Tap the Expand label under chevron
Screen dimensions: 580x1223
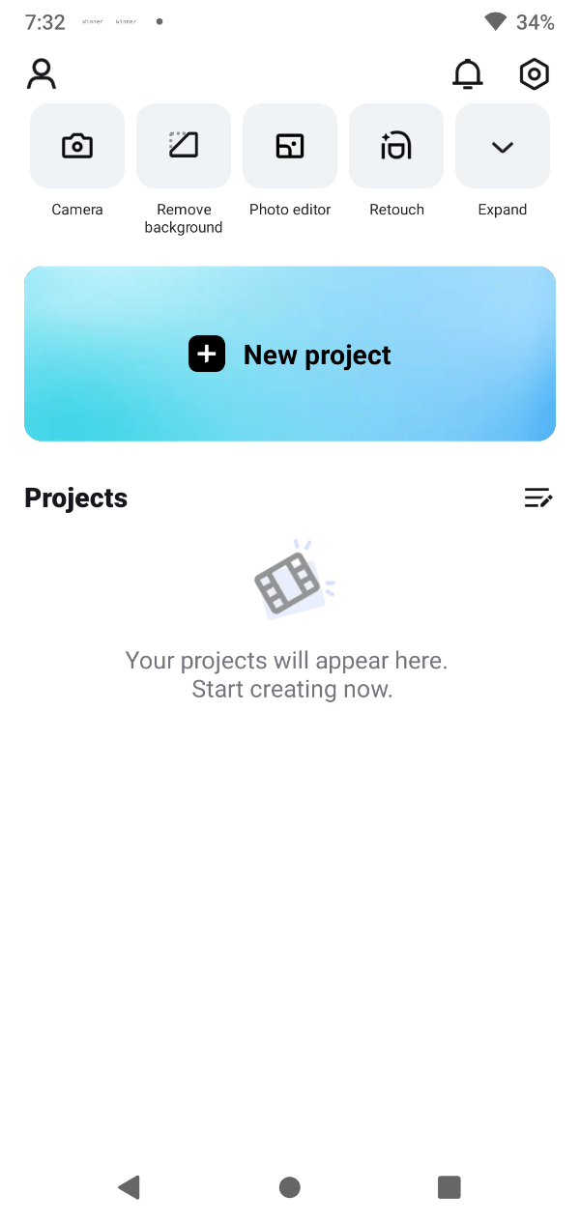point(503,210)
